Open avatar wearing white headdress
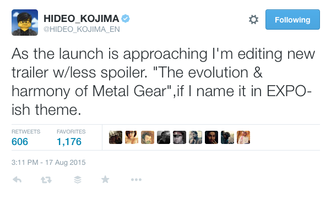The image size is (331, 200). click(243, 137)
